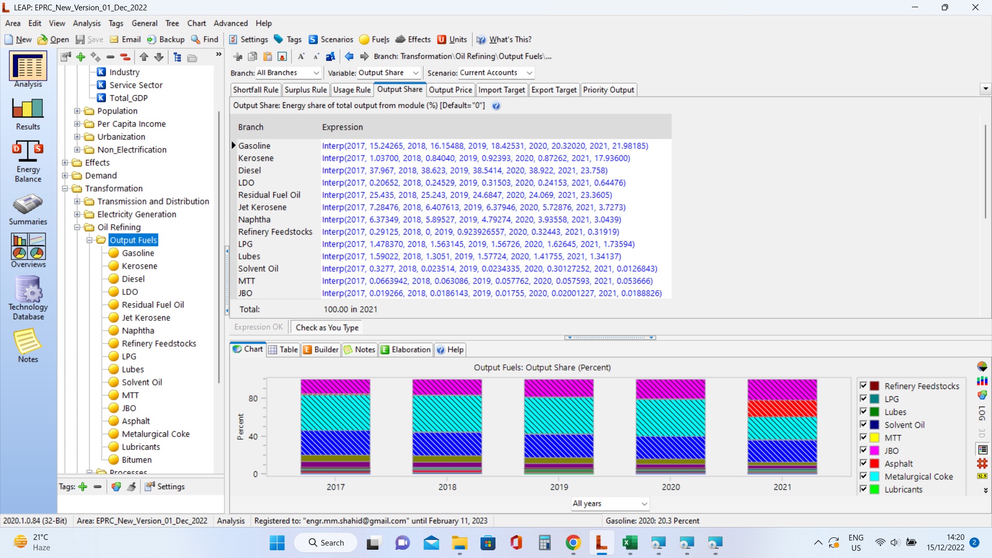Open the Advanced menu

[230, 23]
